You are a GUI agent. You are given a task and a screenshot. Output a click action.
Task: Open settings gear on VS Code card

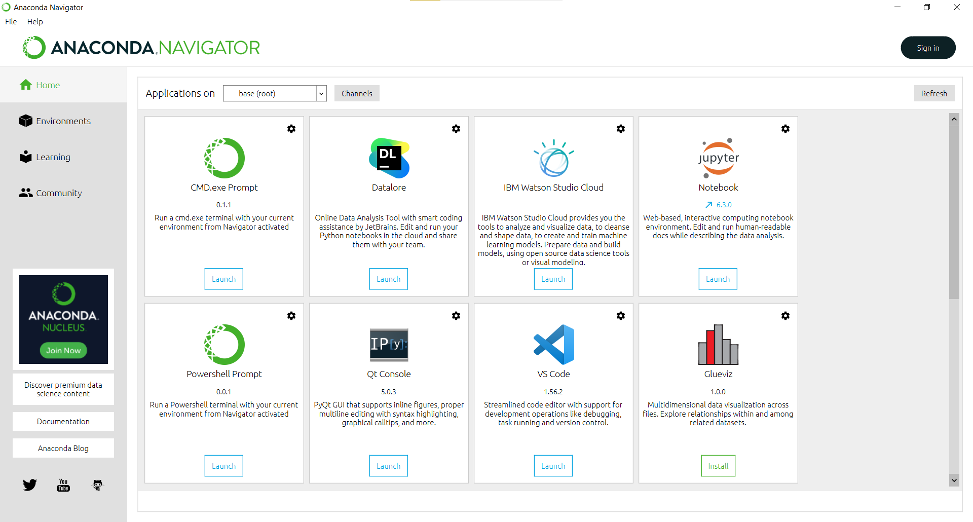pos(621,316)
